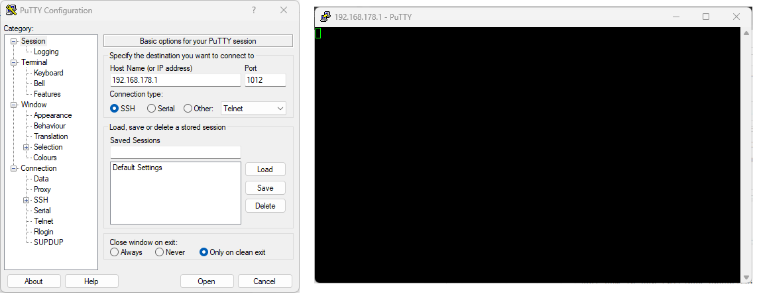Minimize the 192.168.178.1 PuTTY terminal window
Image resolution: width=757 pixels, height=296 pixels.
676,17
